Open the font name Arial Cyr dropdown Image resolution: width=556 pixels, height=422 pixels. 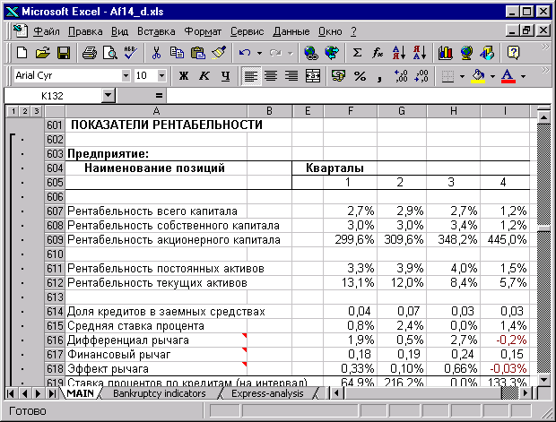coord(126,75)
